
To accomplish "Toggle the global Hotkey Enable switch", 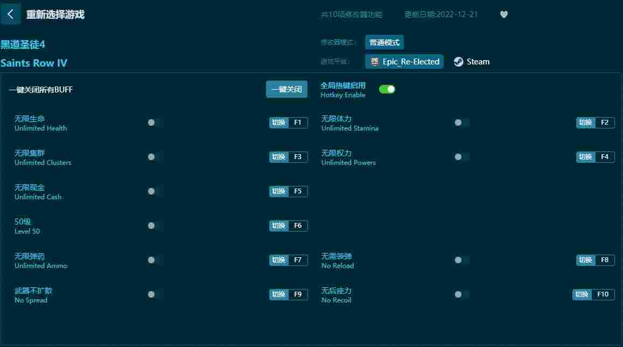I will 387,89.
